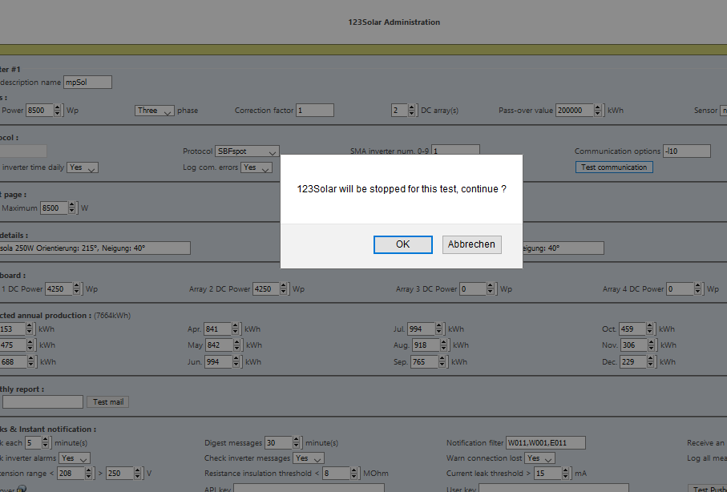727x492 pixels.
Task: Click the Test mail button
Action: click(x=111, y=402)
